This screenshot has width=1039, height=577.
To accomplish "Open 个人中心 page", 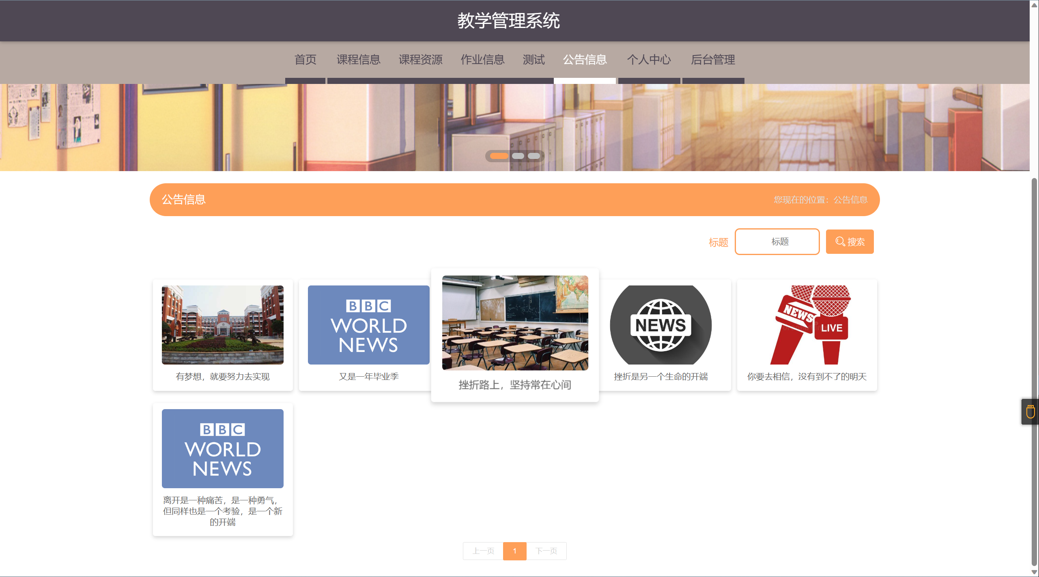I will (649, 60).
